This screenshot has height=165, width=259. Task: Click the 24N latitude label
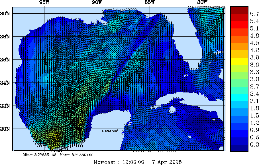pyautogui.click(x=5, y=83)
